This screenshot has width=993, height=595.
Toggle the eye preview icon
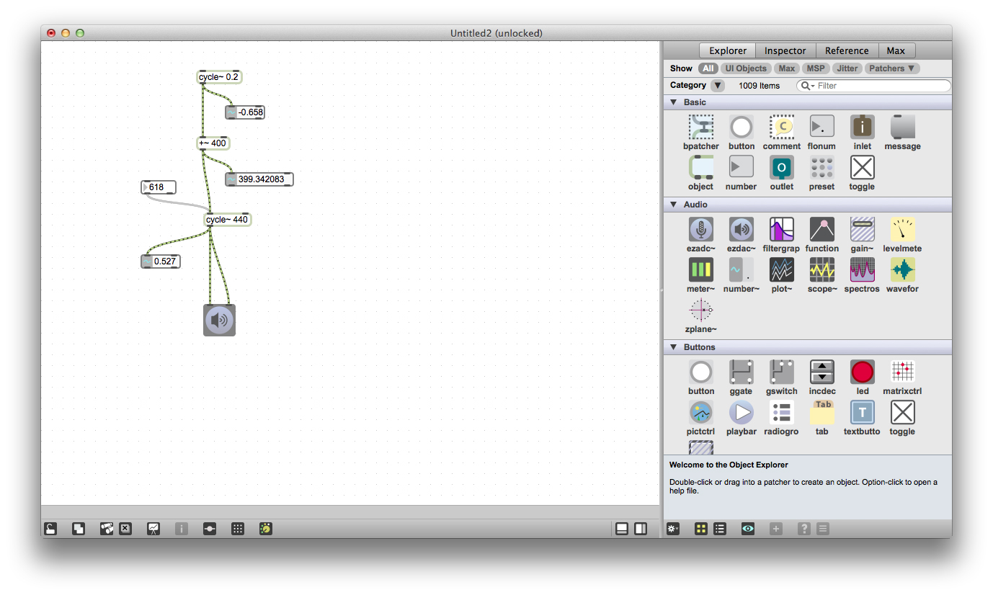(x=748, y=529)
